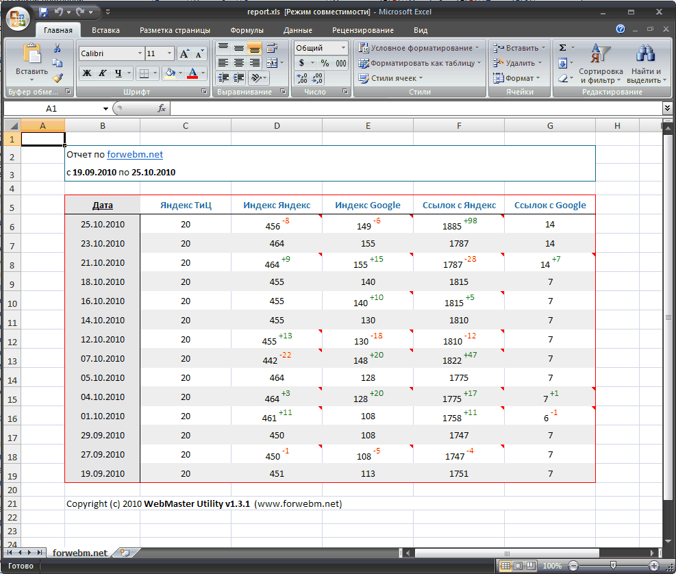The height and width of the screenshot is (574, 676).
Task: Switch to the Формулы ribbon tab
Action: coord(247,30)
